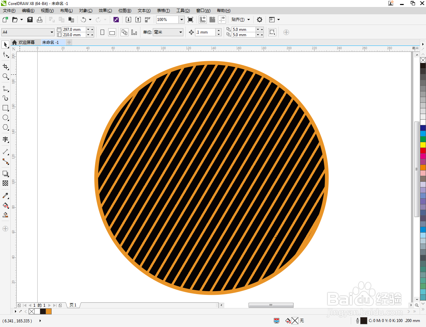Click the orange swatch in the document palette
This screenshot has height=327, width=426.
click(49, 311)
